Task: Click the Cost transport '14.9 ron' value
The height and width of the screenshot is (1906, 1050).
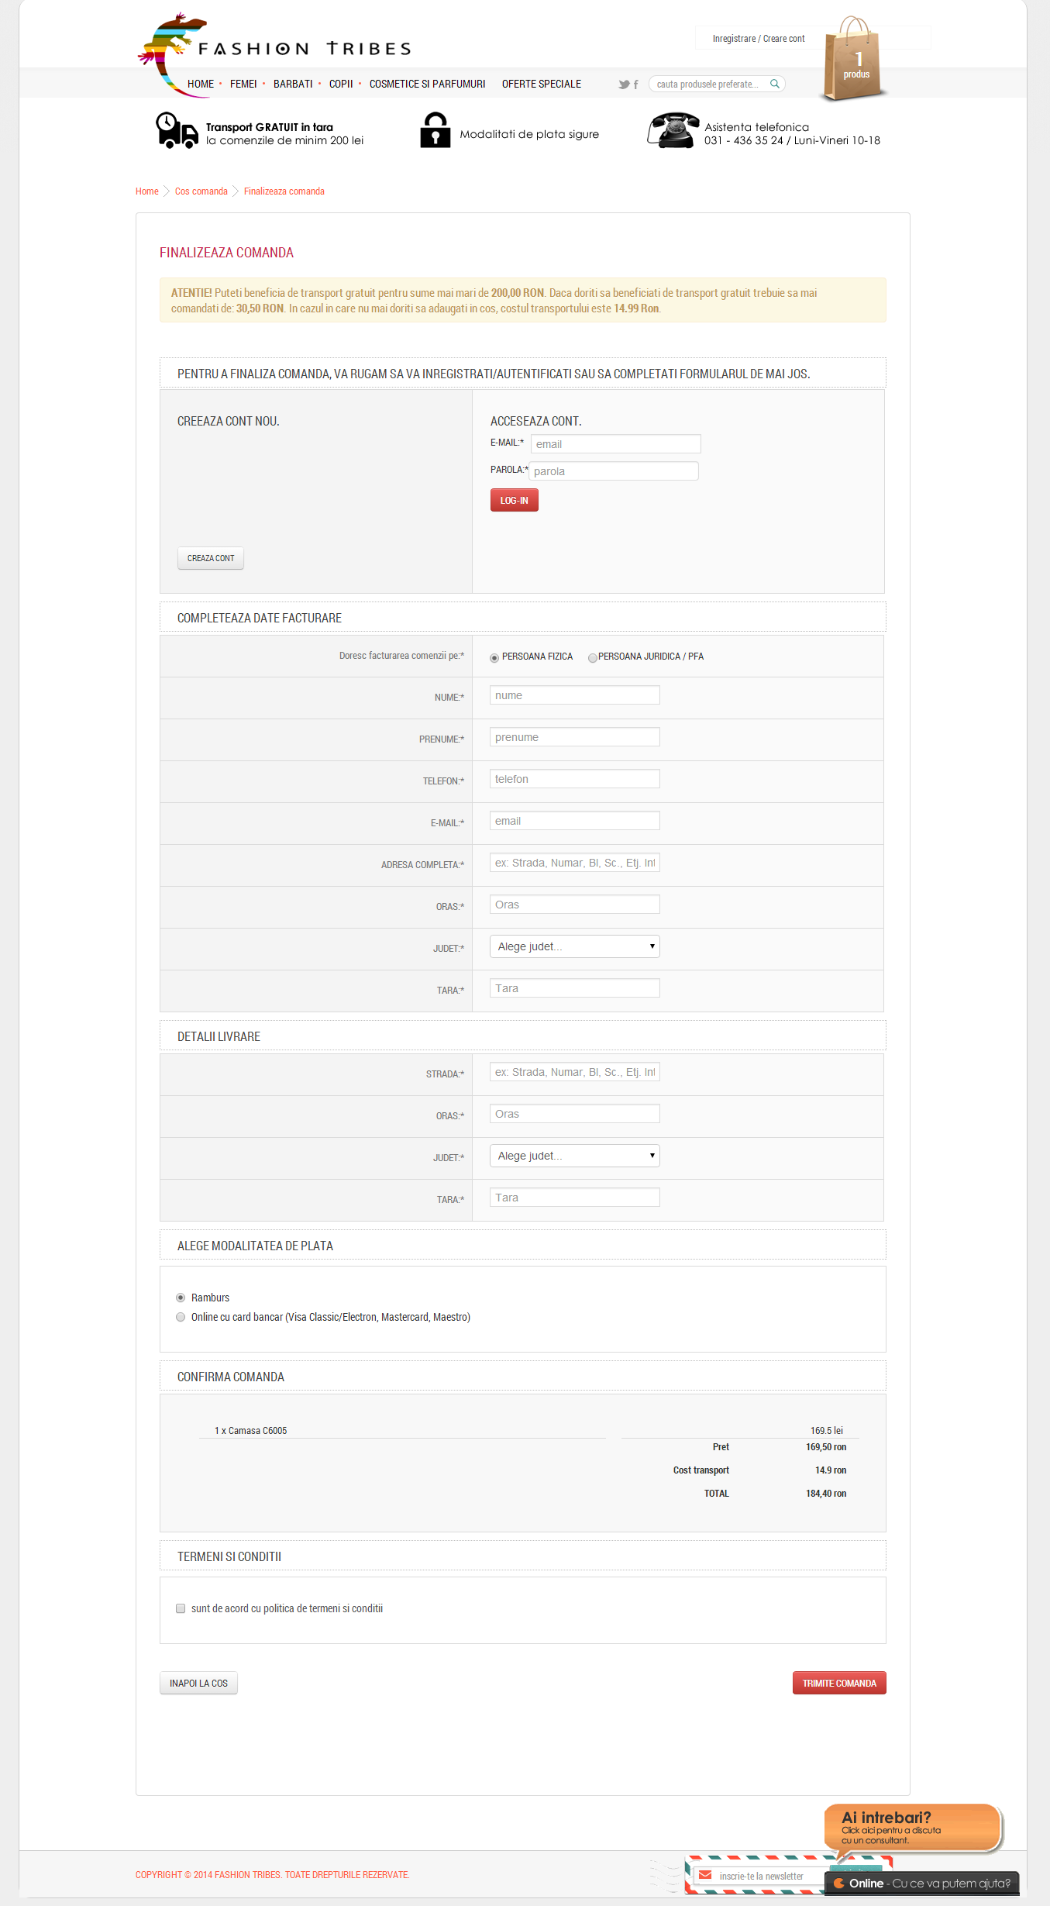Action: [831, 1470]
